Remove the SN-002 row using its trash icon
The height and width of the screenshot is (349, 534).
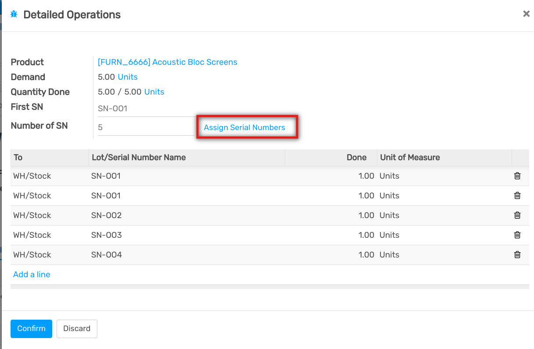(x=517, y=215)
